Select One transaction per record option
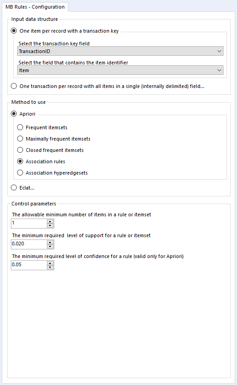 point(14,86)
